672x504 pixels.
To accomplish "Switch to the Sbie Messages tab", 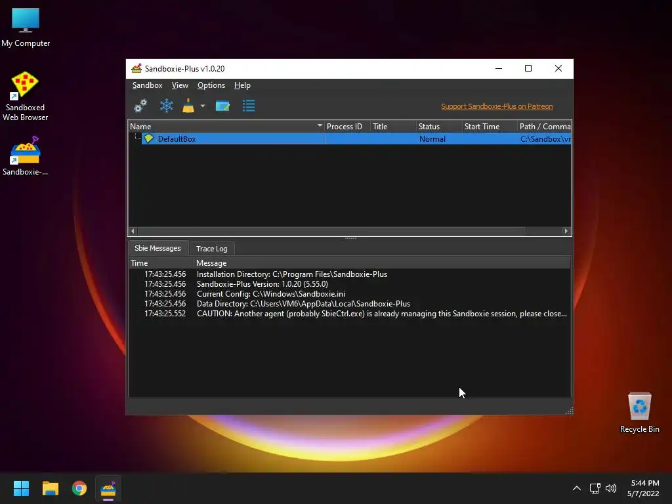I will click(157, 248).
